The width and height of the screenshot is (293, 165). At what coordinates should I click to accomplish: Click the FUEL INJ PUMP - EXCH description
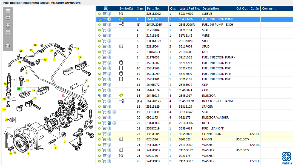[x=217, y=25]
